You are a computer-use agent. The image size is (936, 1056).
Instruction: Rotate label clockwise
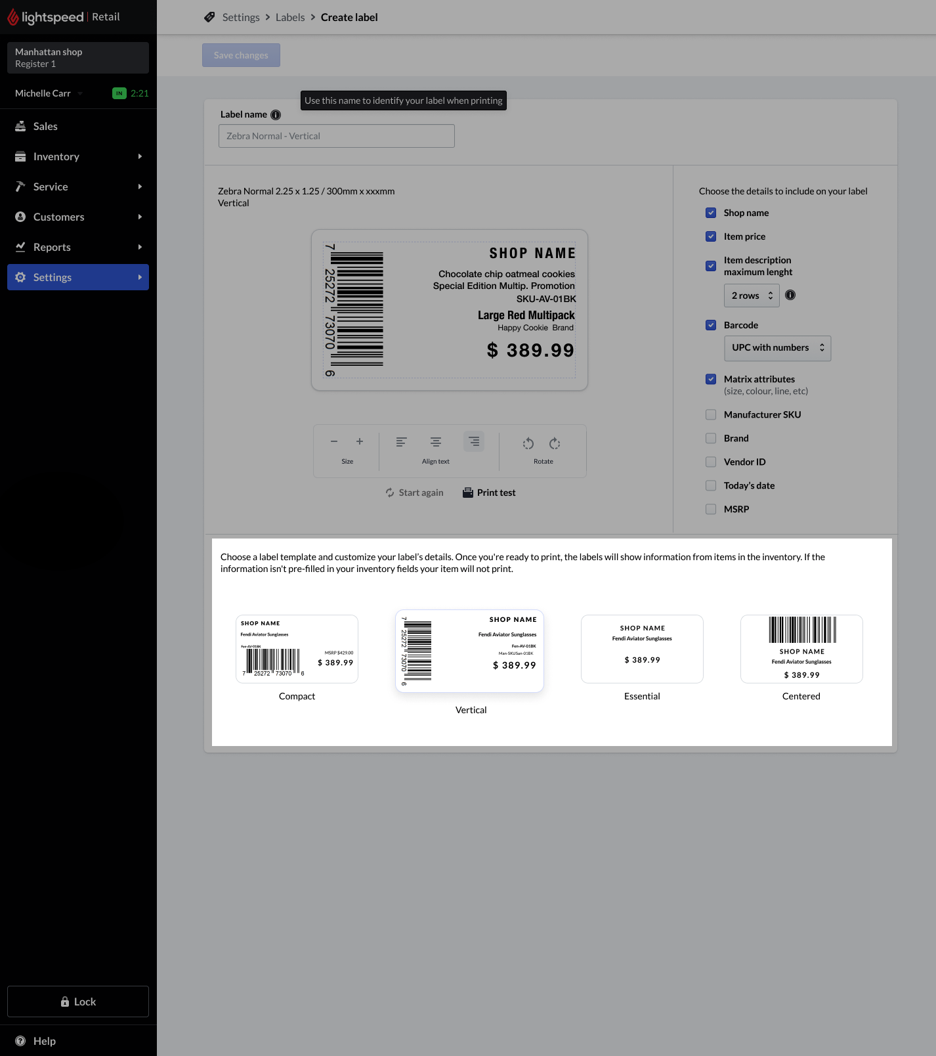pos(555,443)
